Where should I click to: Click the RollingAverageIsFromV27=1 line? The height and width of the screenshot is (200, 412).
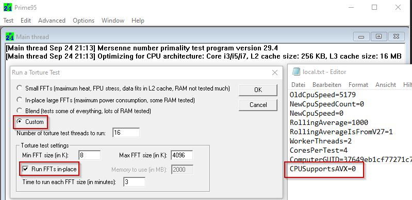341,132
